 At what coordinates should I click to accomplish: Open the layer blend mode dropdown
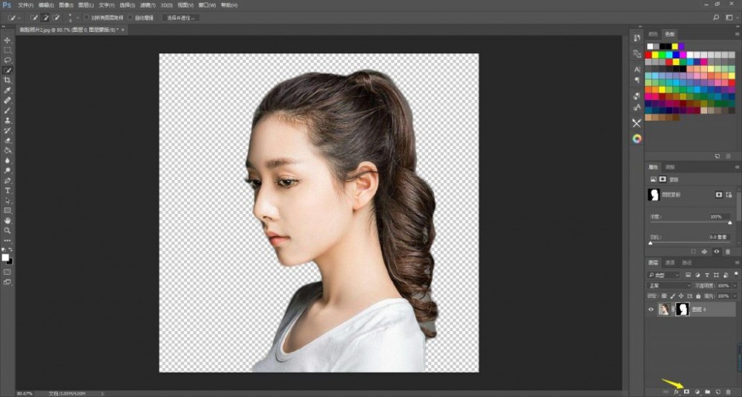pyautogui.click(x=668, y=284)
